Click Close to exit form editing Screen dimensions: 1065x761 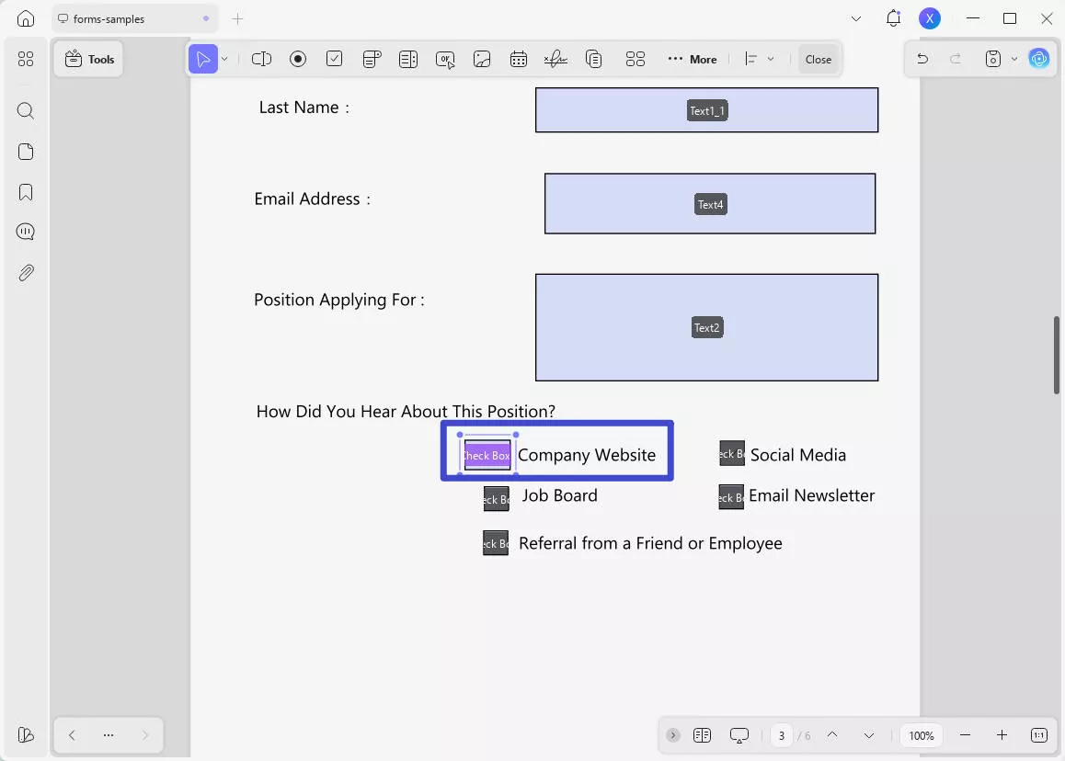(818, 59)
